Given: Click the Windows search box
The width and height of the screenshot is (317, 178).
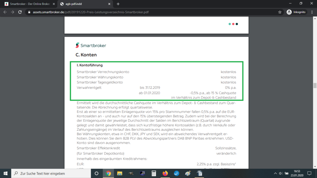Looking at the screenshot, I should (51, 173).
